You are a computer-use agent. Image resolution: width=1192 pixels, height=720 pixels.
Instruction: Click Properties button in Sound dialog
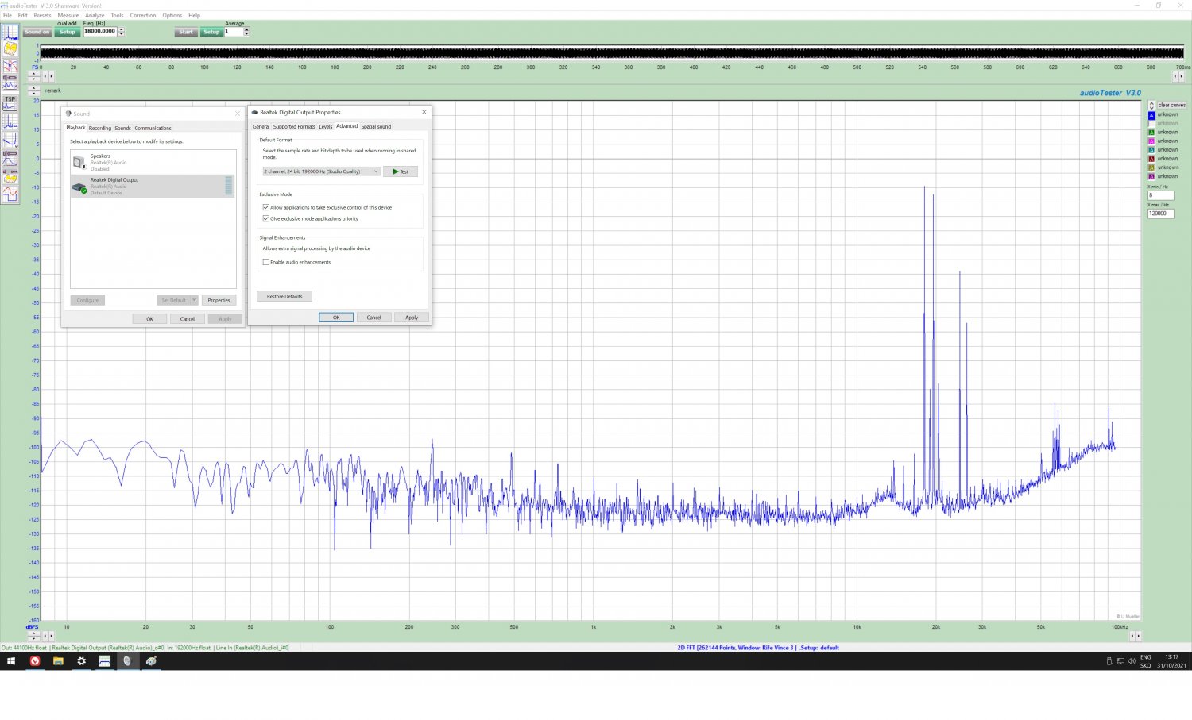point(219,300)
